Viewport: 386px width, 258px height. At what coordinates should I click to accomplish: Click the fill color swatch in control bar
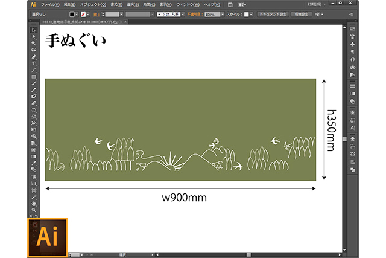[x=73, y=14]
